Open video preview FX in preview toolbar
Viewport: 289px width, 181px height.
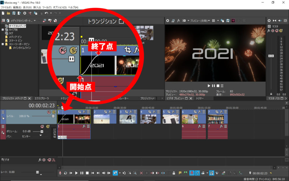coord(178,21)
